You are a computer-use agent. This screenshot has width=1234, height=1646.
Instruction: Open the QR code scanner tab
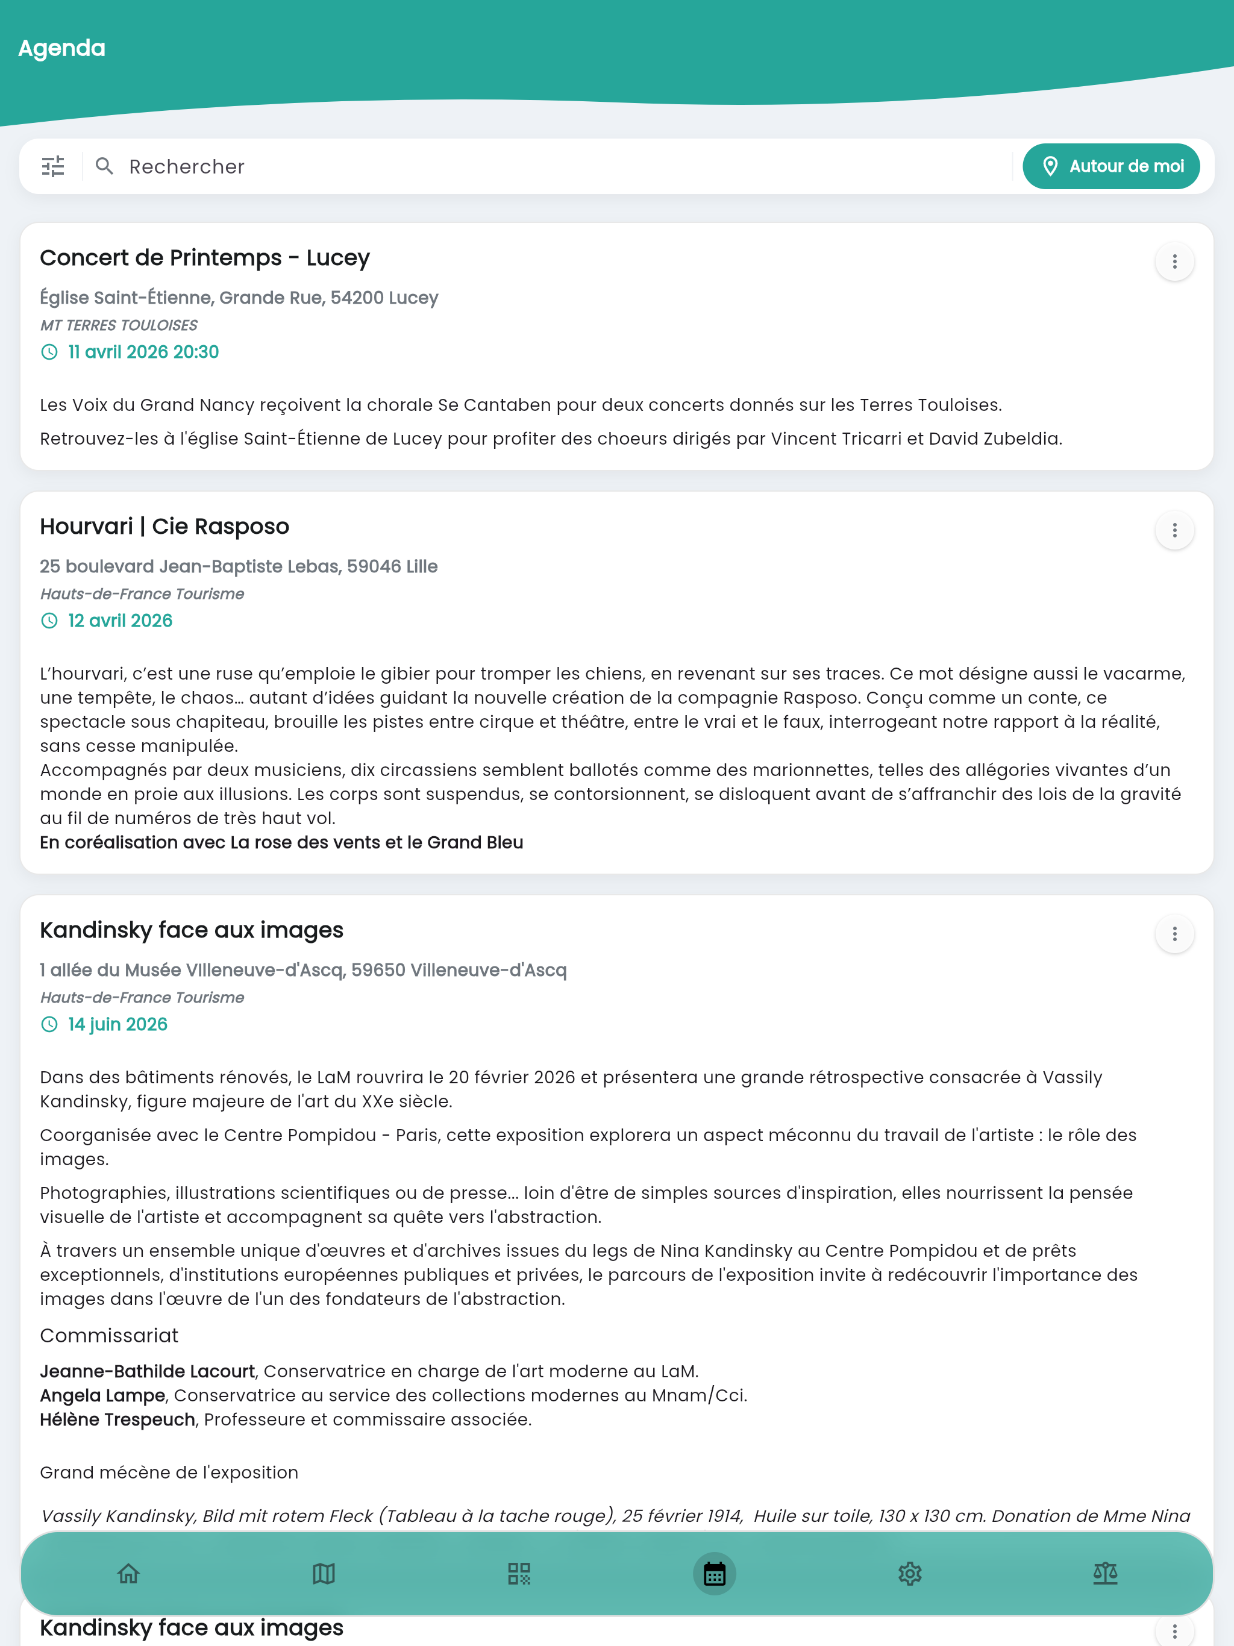519,1573
